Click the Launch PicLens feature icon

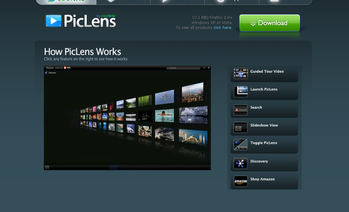pyautogui.click(x=240, y=91)
